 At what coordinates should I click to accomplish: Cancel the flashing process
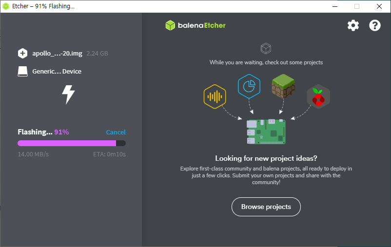(x=116, y=132)
